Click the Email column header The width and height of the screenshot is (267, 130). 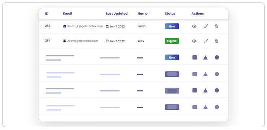coord(67,14)
